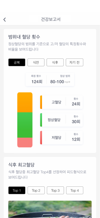The image size is (100, 218).
Task: Open the 고혈당 24회 count card
Action: point(61,102)
